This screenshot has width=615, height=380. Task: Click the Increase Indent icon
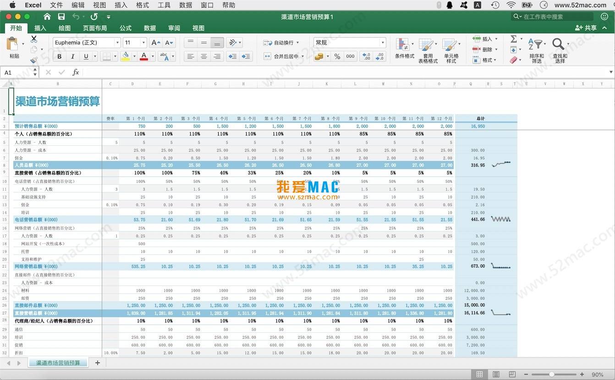(x=246, y=56)
